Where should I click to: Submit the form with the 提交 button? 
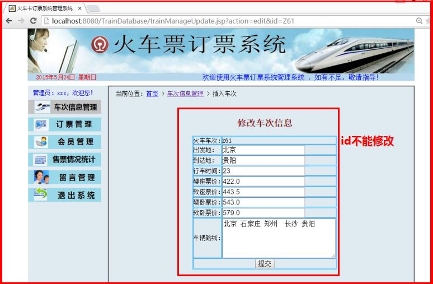(x=265, y=263)
